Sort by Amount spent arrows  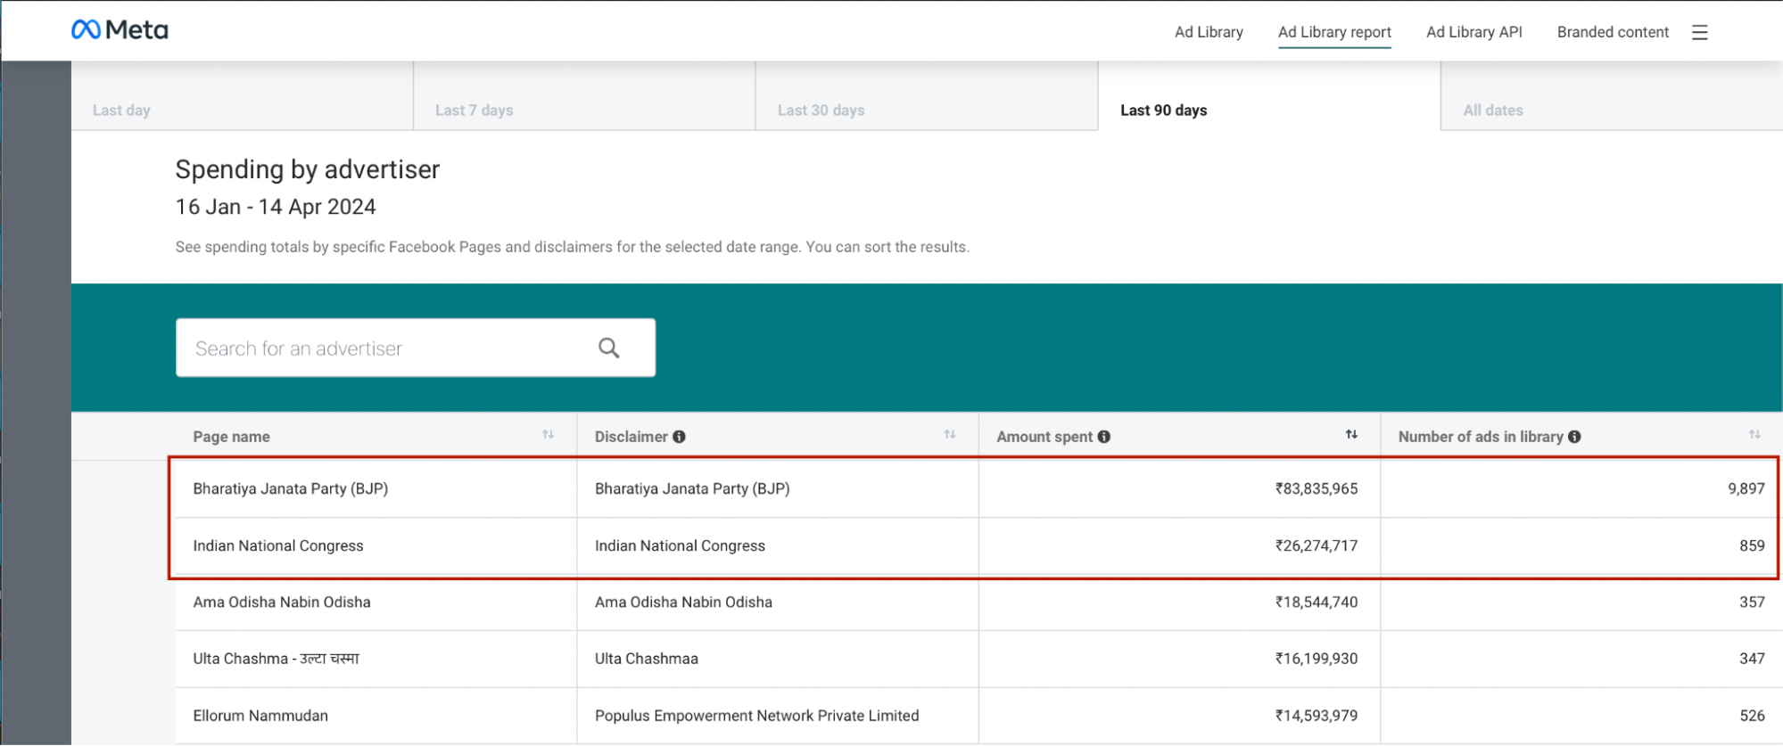point(1351,435)
